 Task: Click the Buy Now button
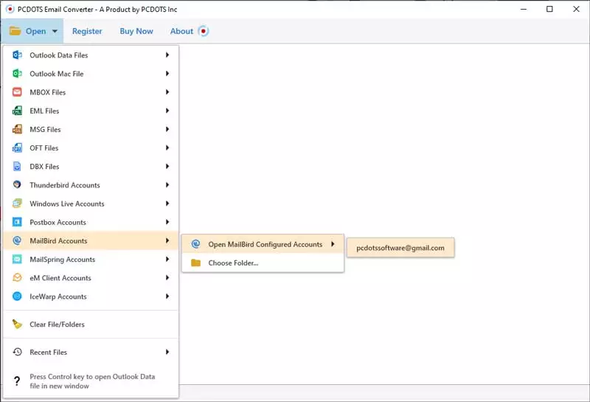(x=136, y=31)
